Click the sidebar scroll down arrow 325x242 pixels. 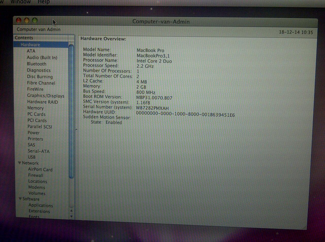coord(71,216)
